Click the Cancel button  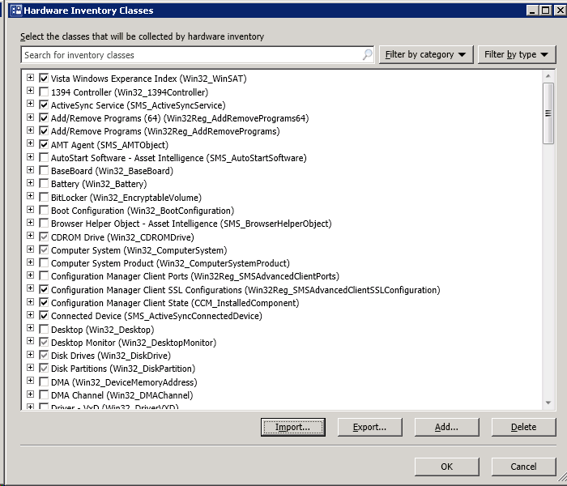[523, 467]
